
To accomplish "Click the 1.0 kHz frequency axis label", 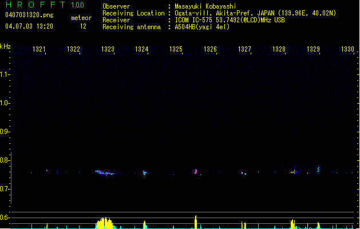I will 5,103.
